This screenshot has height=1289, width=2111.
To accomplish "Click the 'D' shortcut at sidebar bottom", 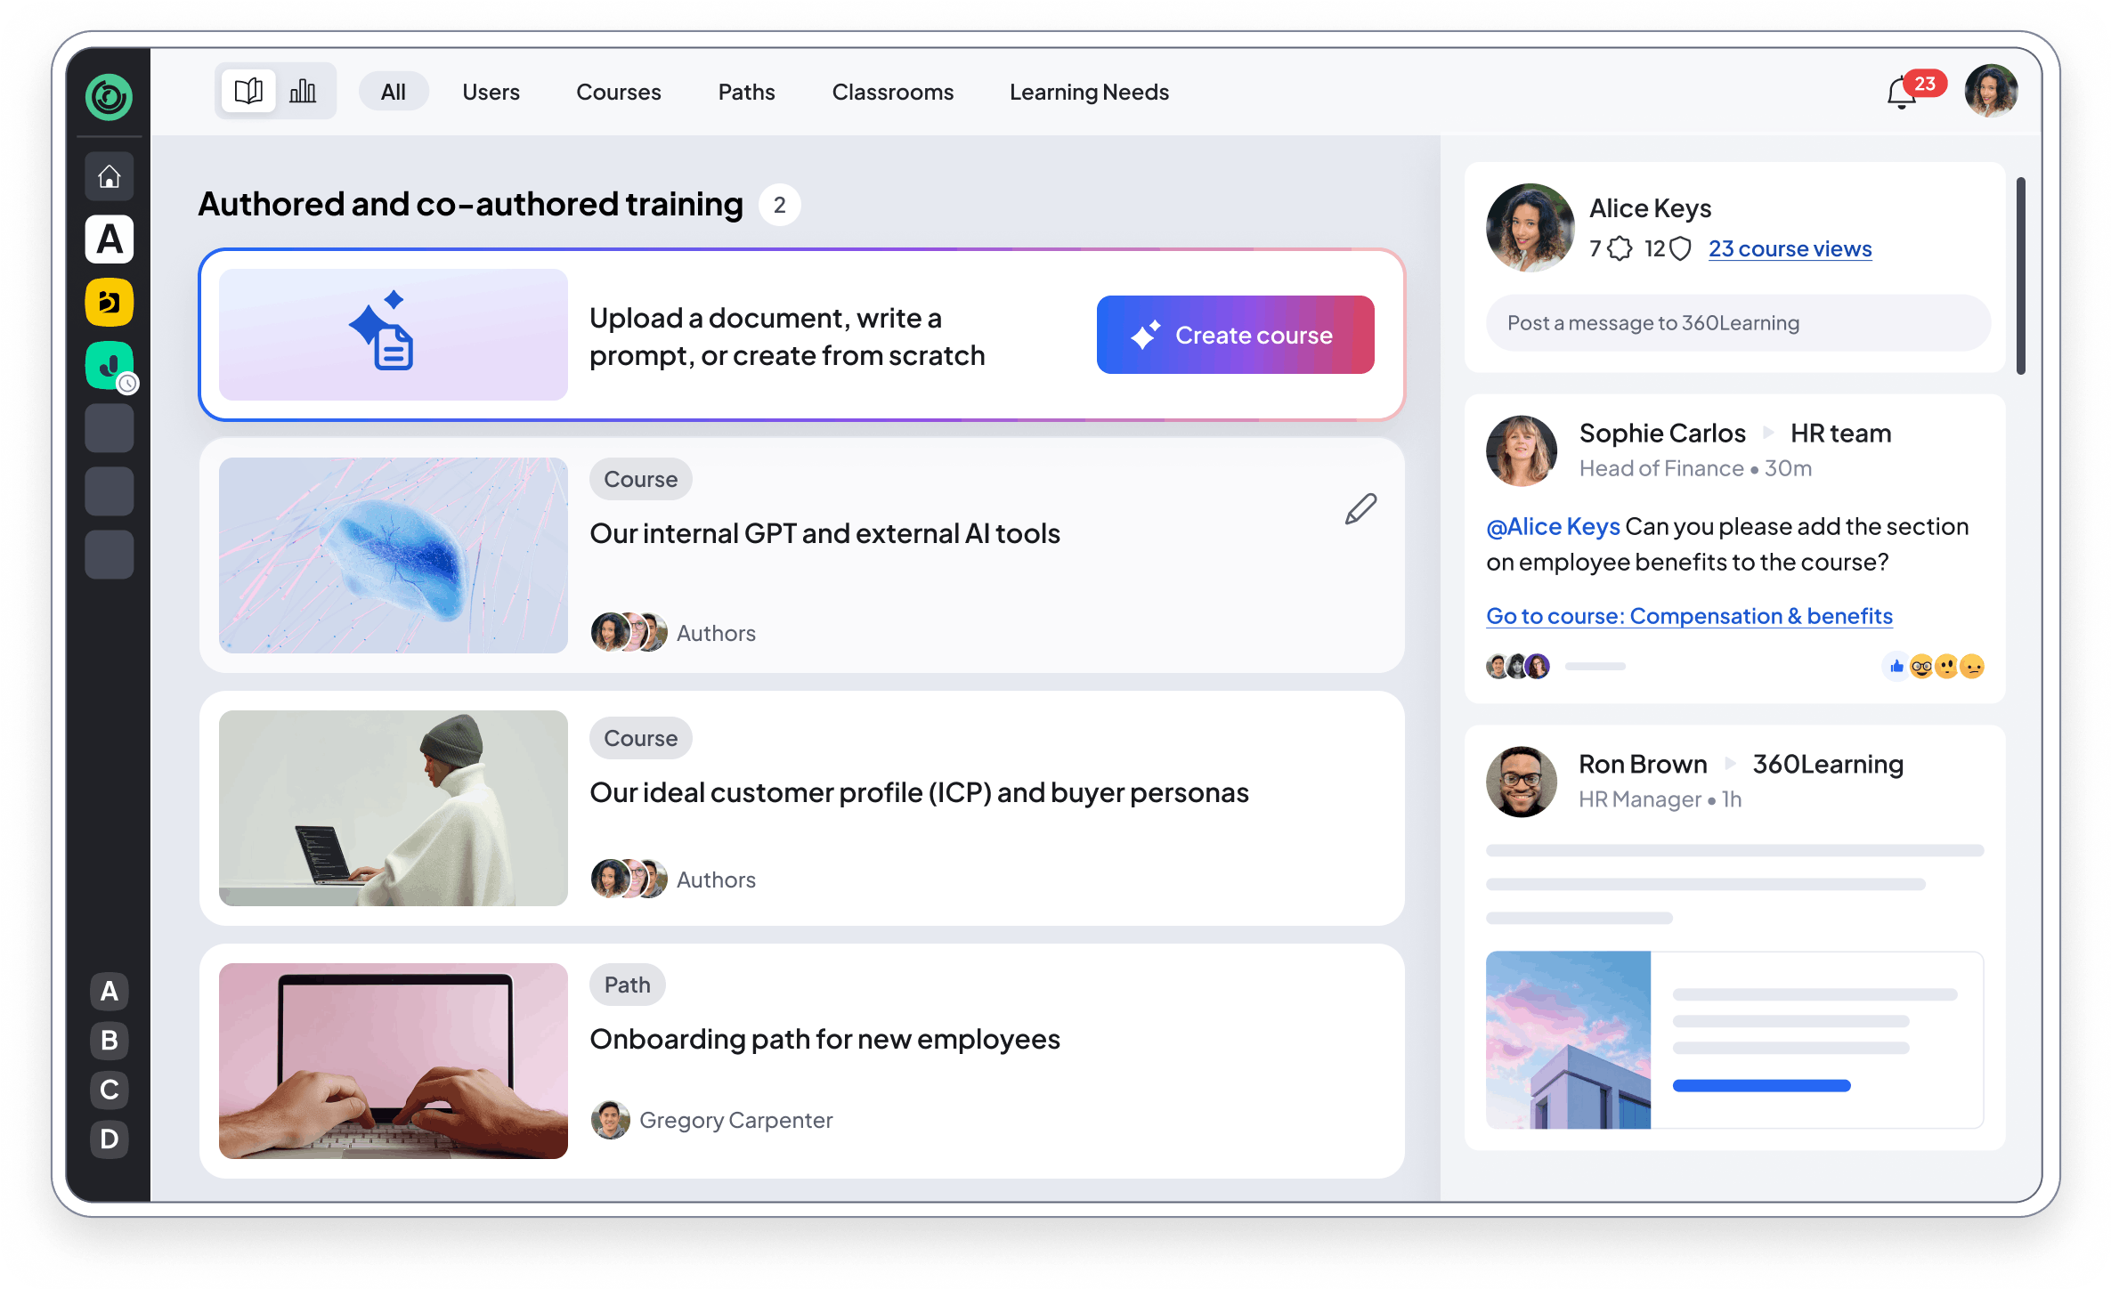I will pos(109,1139).
